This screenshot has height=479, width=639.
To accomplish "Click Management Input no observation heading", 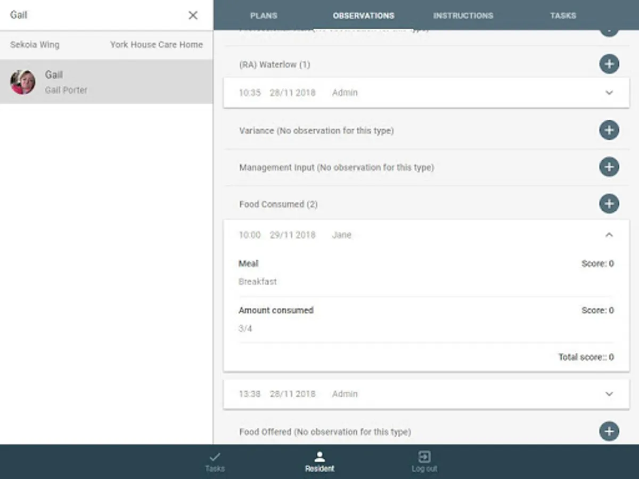I will pyautogui.click(x=337, y=167).
